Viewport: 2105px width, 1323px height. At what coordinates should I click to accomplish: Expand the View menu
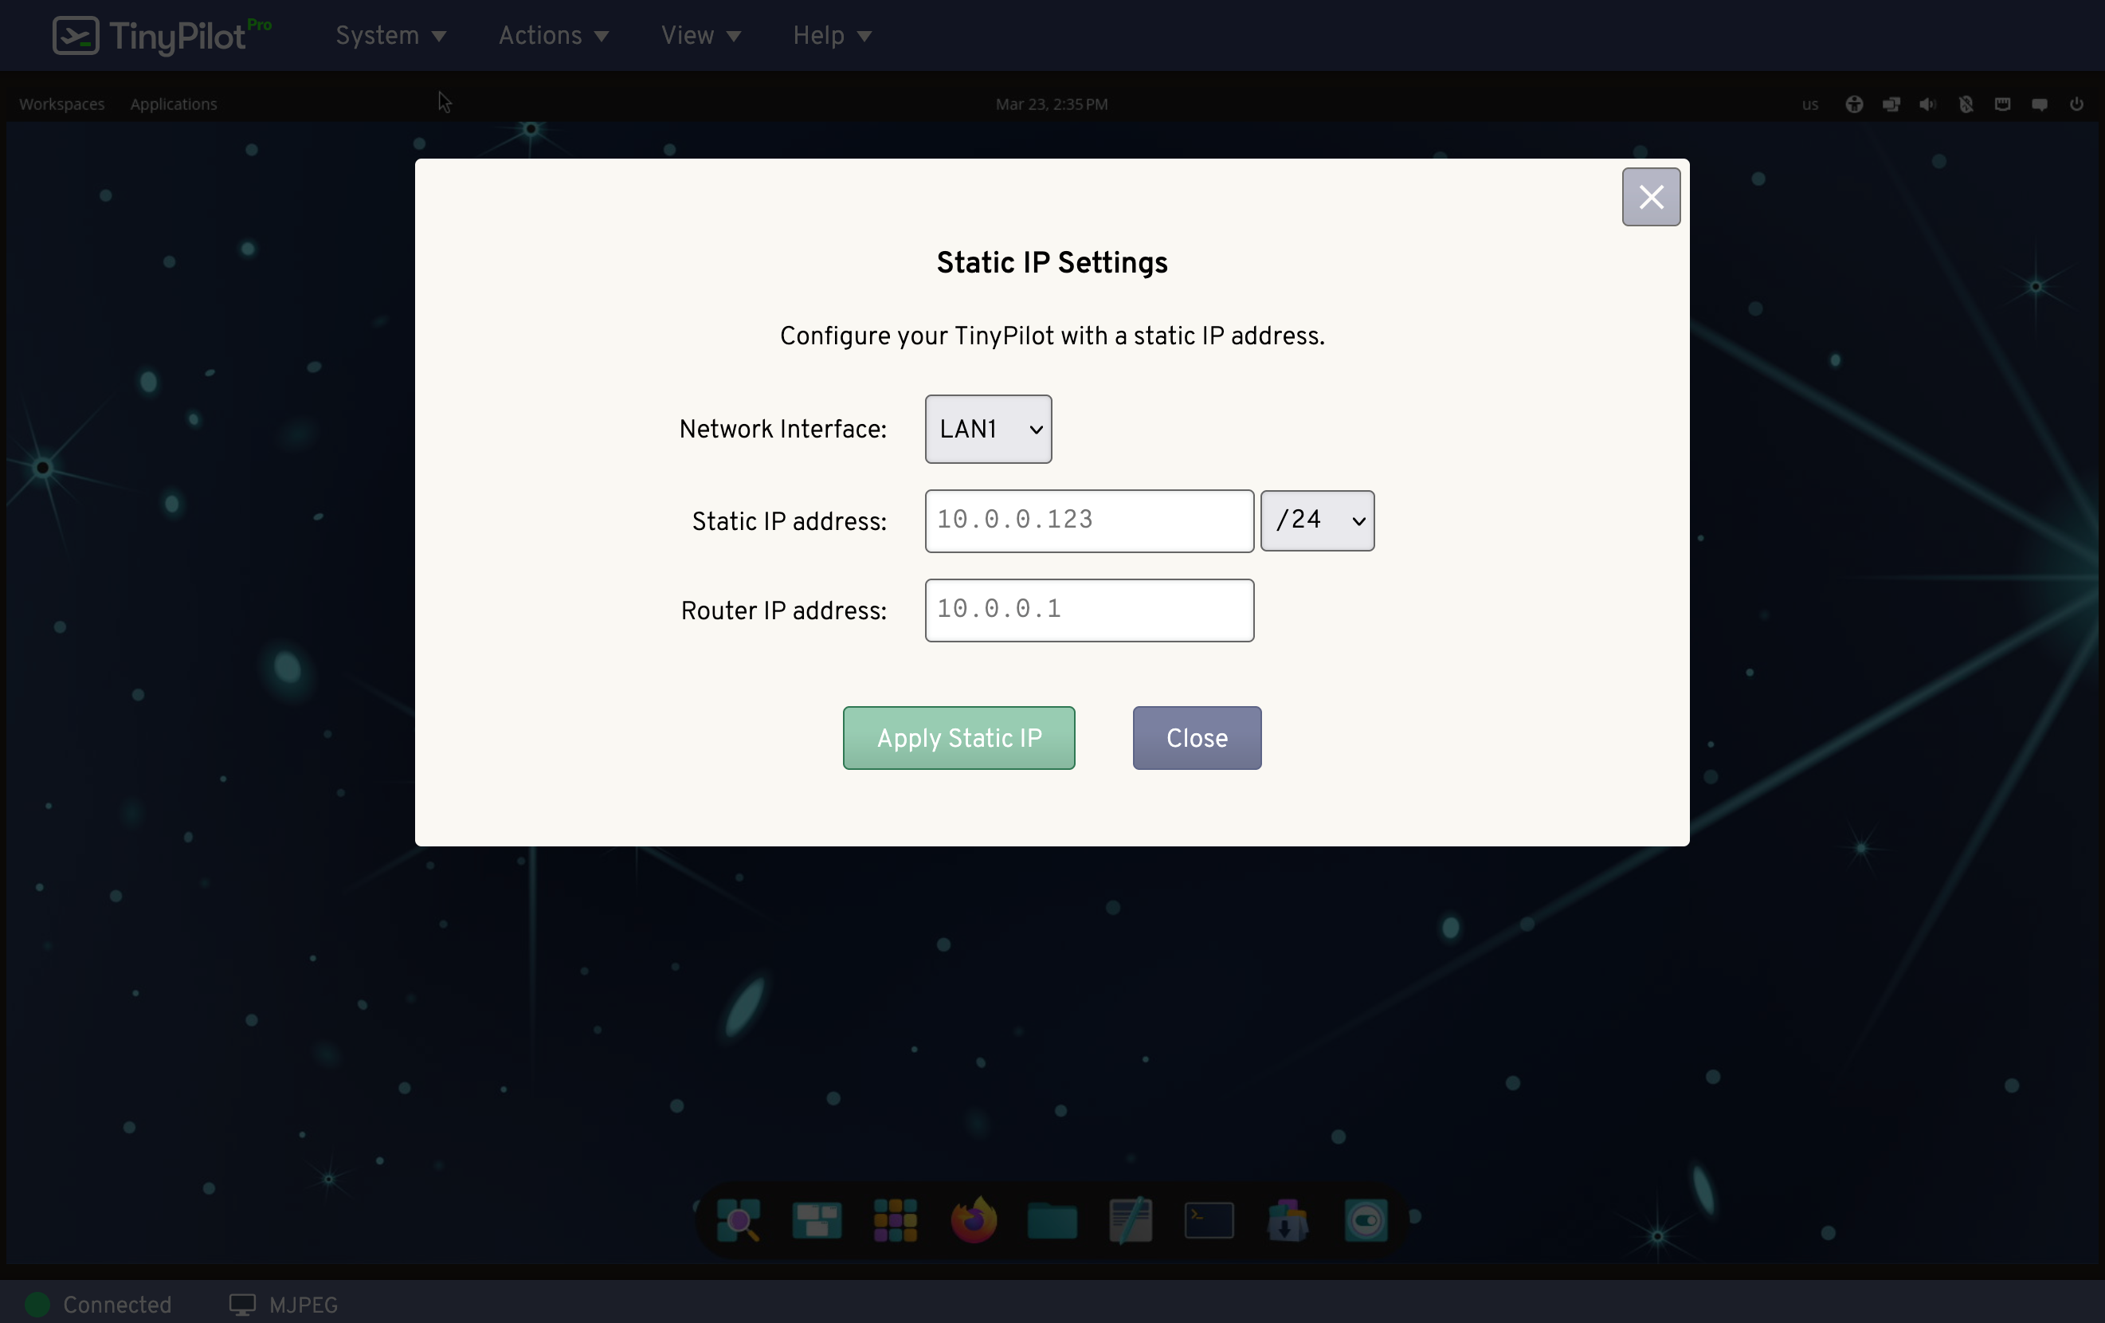(x=701, y=36)
